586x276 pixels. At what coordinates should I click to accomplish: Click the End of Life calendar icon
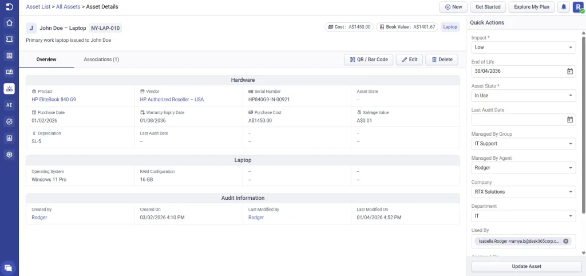[570, 71]
